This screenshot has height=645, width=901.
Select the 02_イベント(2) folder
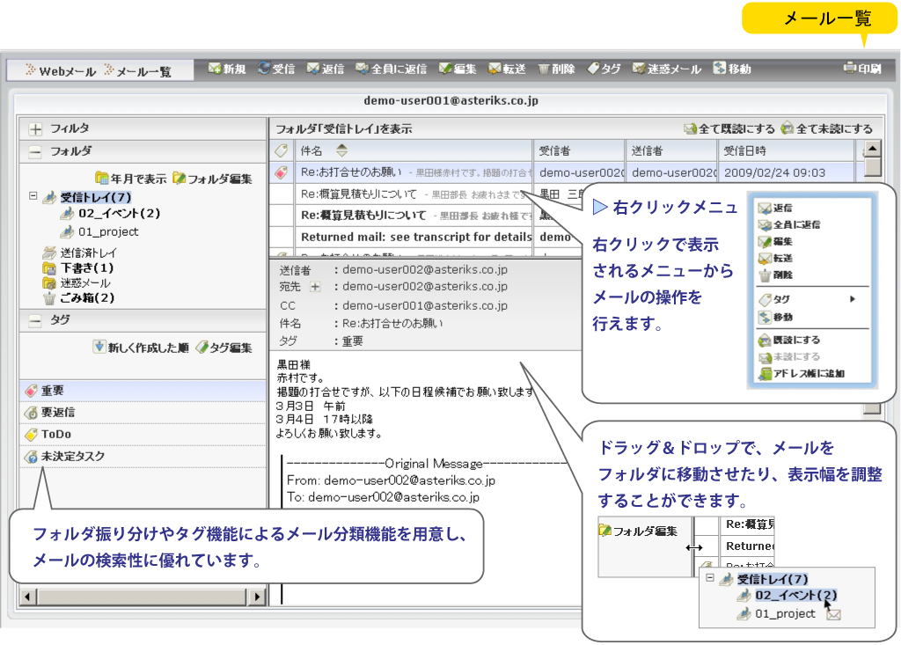point(119,213)
